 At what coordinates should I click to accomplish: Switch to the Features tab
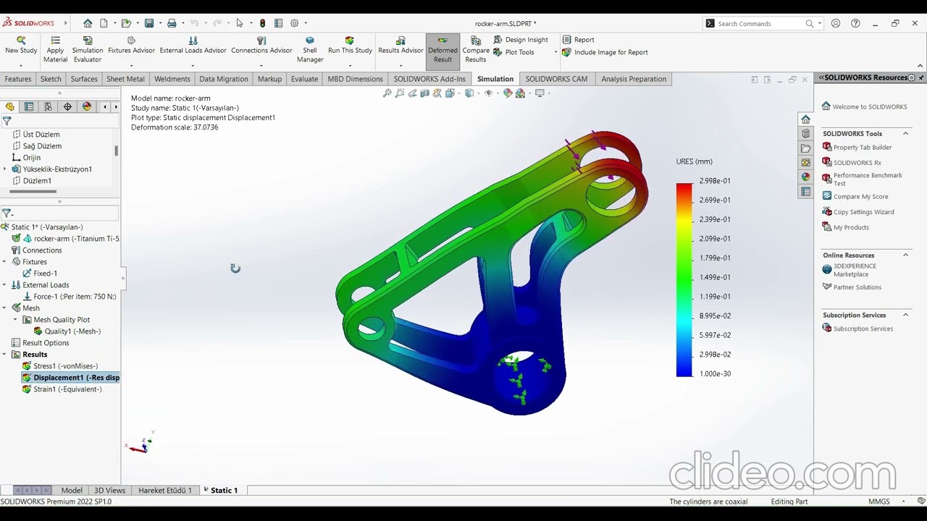click(18, 79)
